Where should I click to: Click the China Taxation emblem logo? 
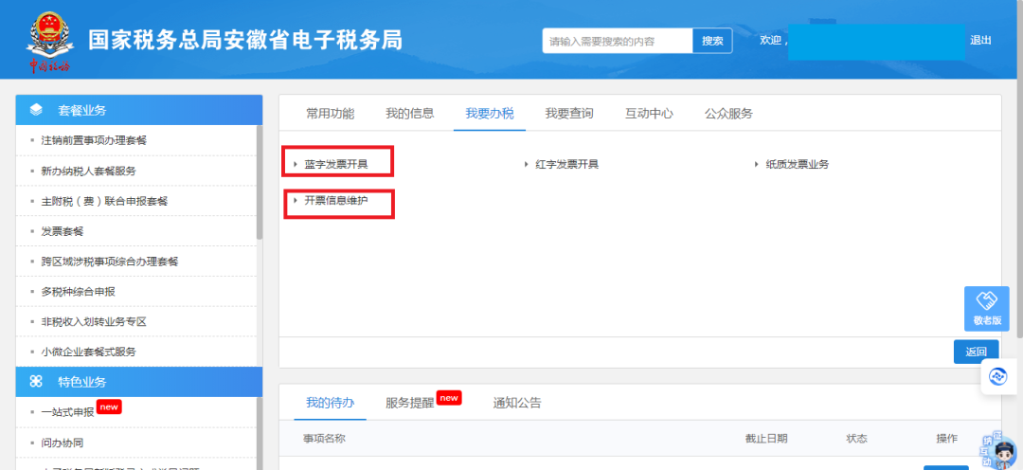click(49, 40)
